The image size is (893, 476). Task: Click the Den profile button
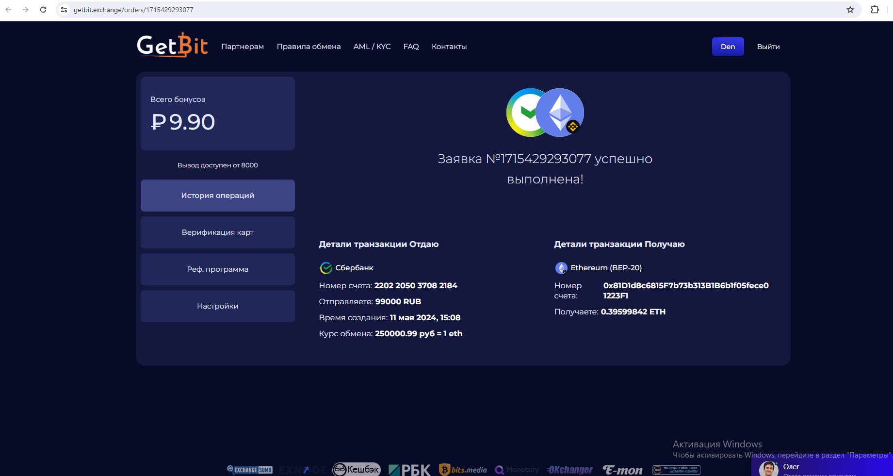(728, 47)
